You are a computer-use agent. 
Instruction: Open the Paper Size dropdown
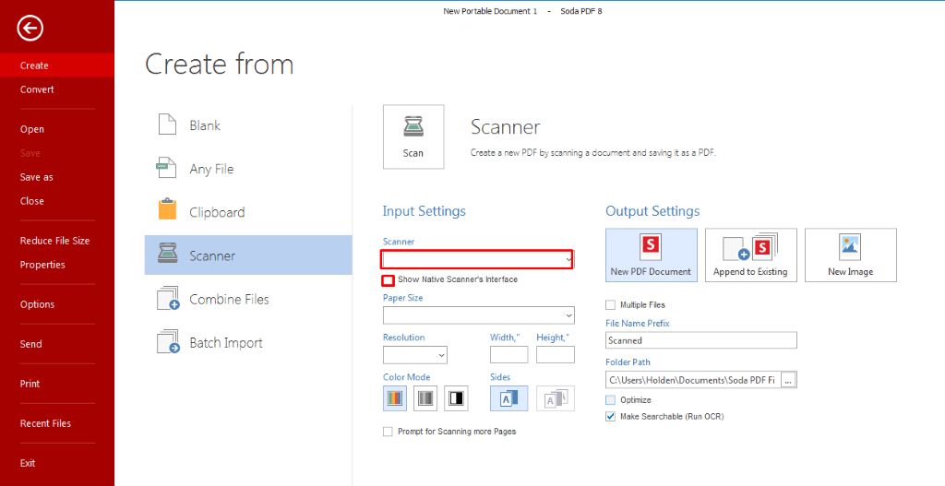pos(479,315)
